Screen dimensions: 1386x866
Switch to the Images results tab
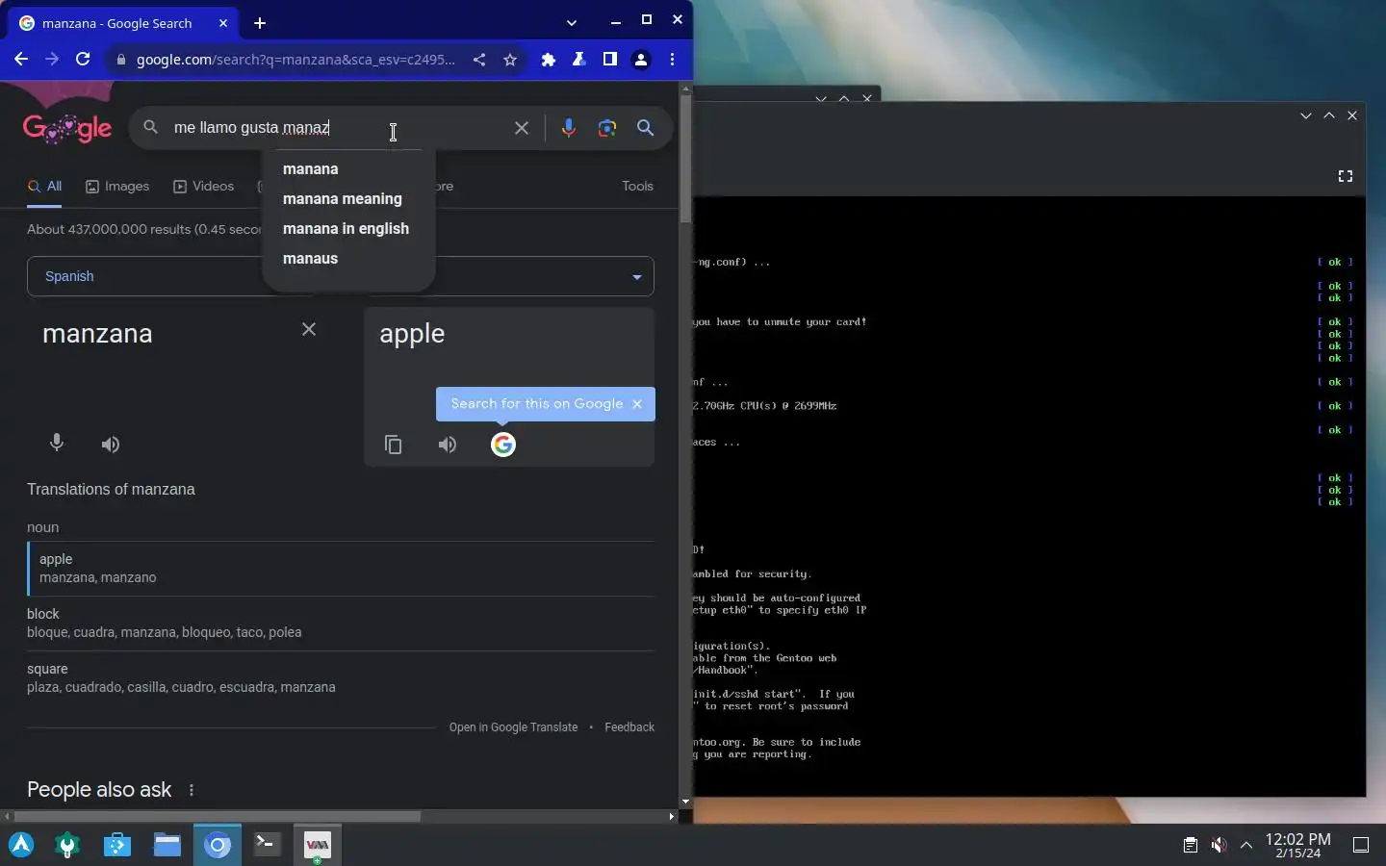[117, 187]
